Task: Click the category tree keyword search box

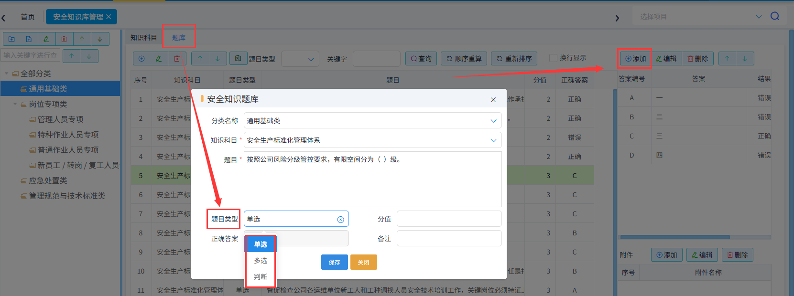Action: (31, 55)
